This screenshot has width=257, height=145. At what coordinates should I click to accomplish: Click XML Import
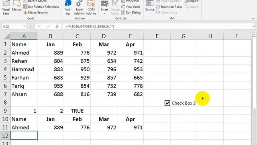pyautogui.click(x=192, y=1)
